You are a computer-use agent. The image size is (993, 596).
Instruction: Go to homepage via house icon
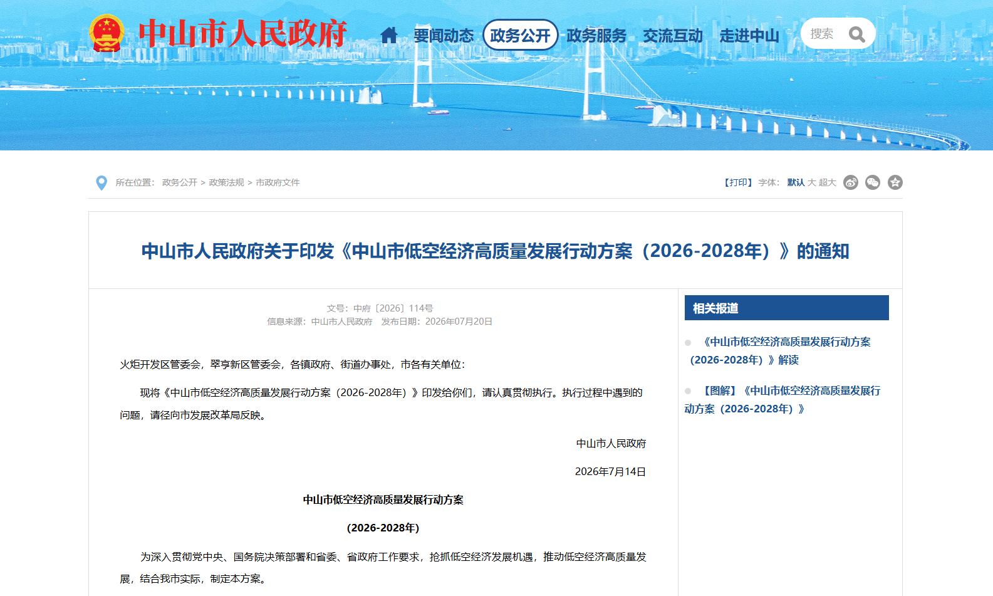coord(388,36)
